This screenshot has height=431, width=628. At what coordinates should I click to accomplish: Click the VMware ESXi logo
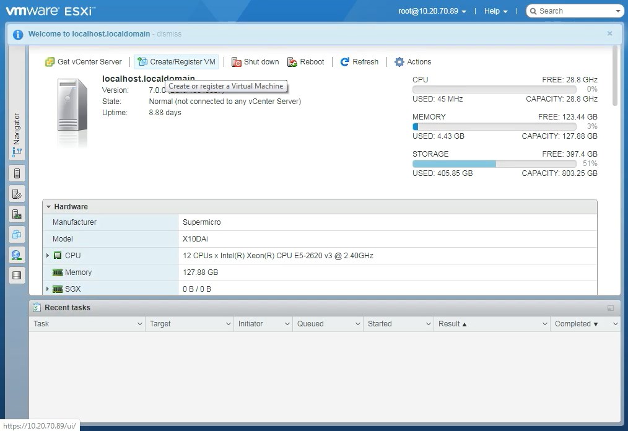coord(50,11)
